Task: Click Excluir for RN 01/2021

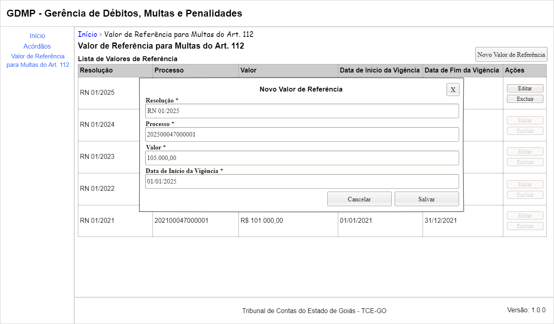Action: pyautogui.click(x=525, y=226)
